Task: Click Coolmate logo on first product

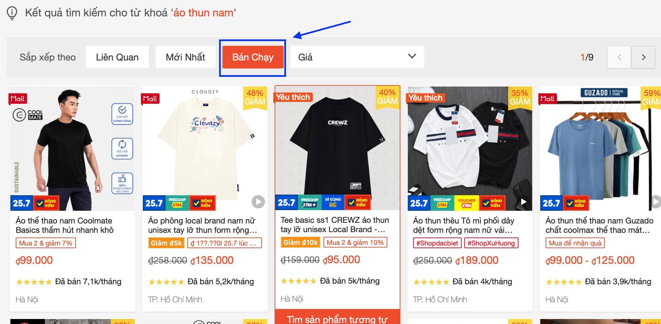Action: 28,115
